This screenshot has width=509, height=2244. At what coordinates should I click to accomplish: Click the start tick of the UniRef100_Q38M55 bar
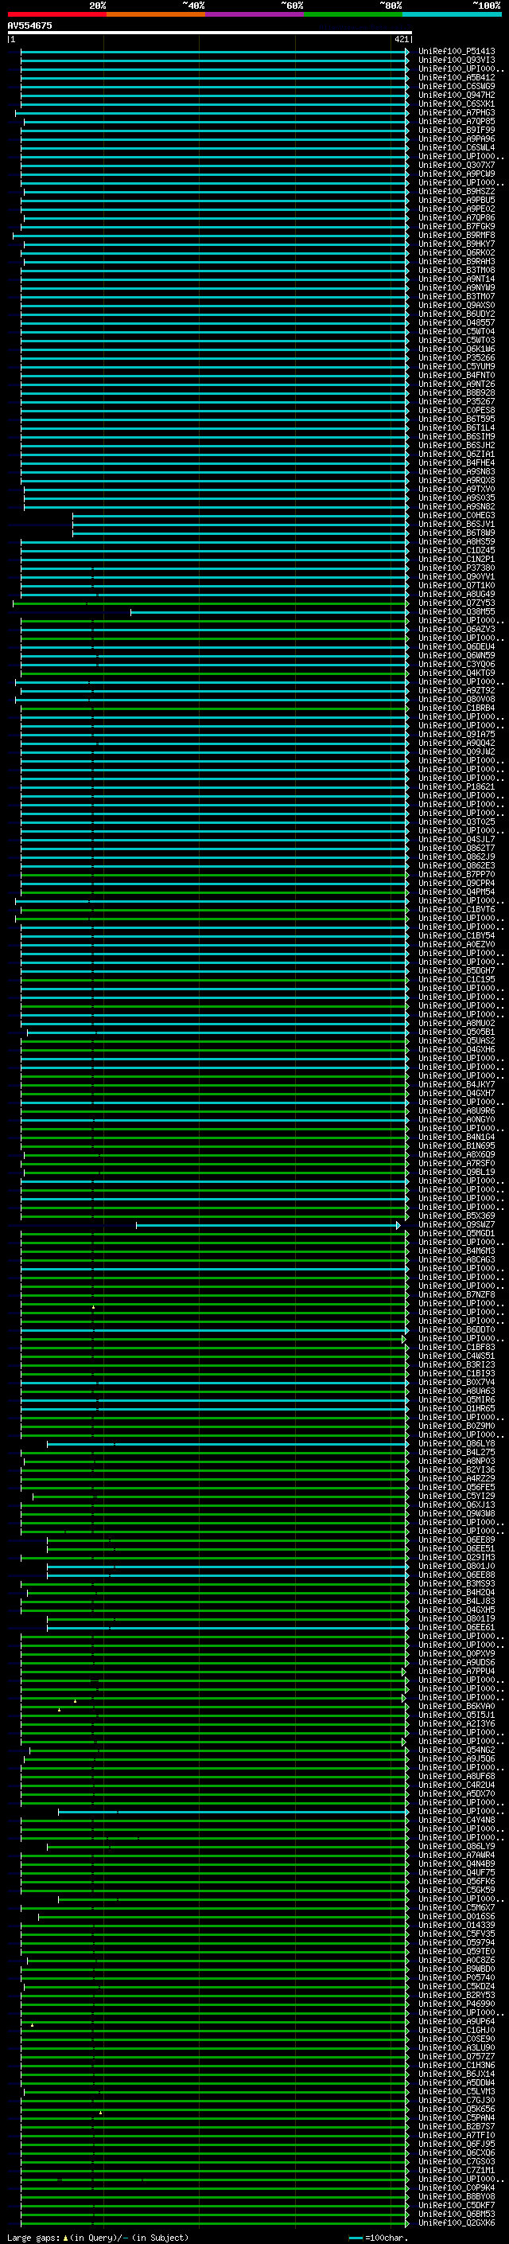(x=130, y=612)
